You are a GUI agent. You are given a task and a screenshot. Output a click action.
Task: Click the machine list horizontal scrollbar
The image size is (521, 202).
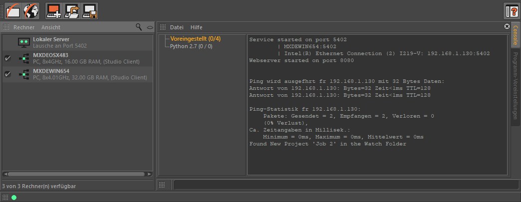[77, 174]
